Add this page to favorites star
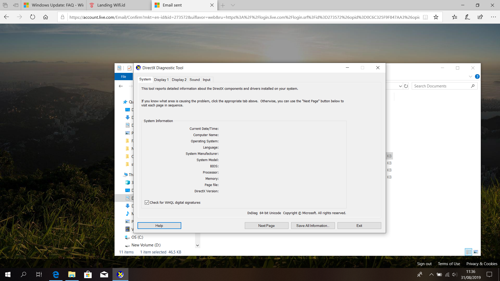Image resolution: width=500 pixels, height=281 pixels. 436,17
